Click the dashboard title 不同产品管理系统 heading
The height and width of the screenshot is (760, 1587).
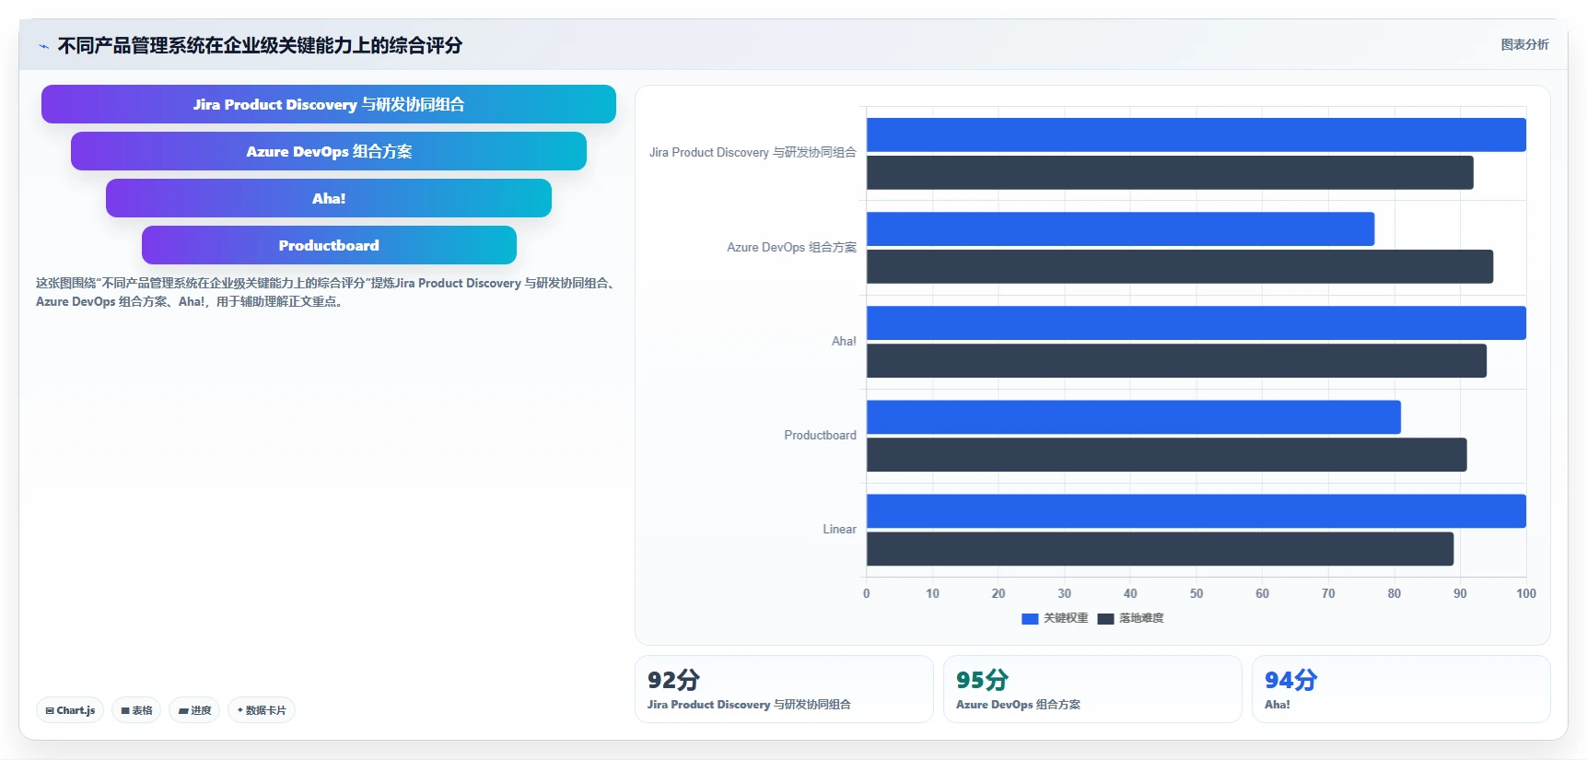[260, 45]
